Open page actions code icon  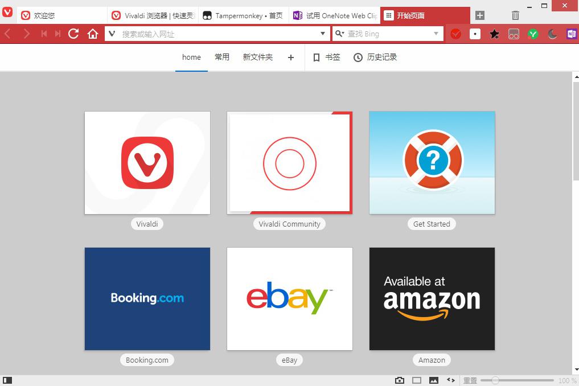click(451, 380)
